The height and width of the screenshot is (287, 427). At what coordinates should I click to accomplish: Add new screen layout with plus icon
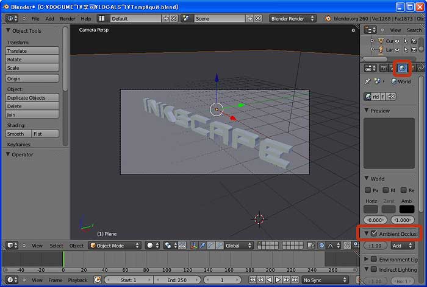pos(166,18)
